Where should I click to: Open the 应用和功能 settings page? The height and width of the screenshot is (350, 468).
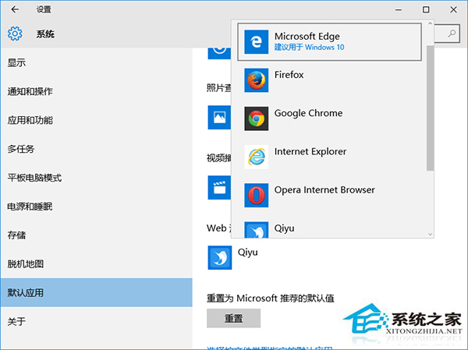(97, 120)
